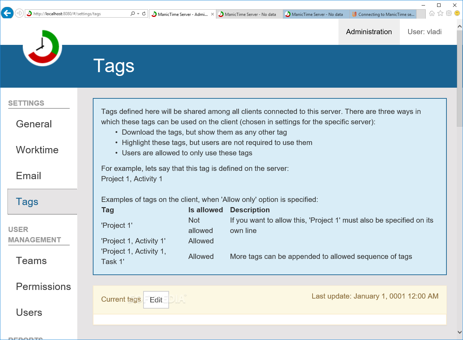Image resolution: width=463 pixels, height=340 pixels.
Task: Minimize the browser window
Action: tap(423, 5)
